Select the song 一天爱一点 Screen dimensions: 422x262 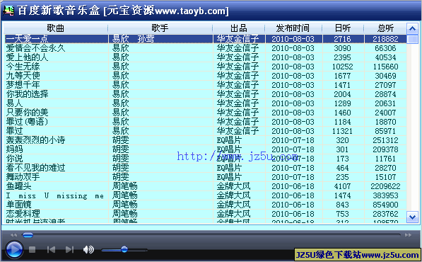tap(26, 39)
